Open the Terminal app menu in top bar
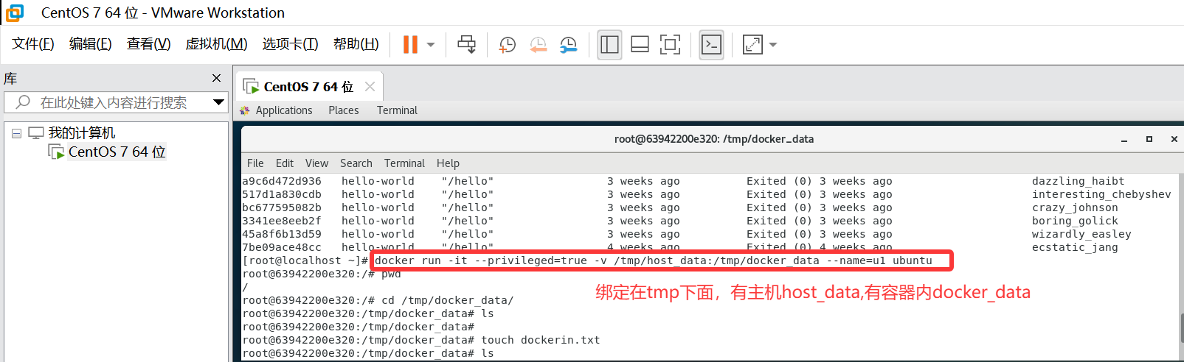Screen dimensions: 1184x362 click(x=397, y=110)
